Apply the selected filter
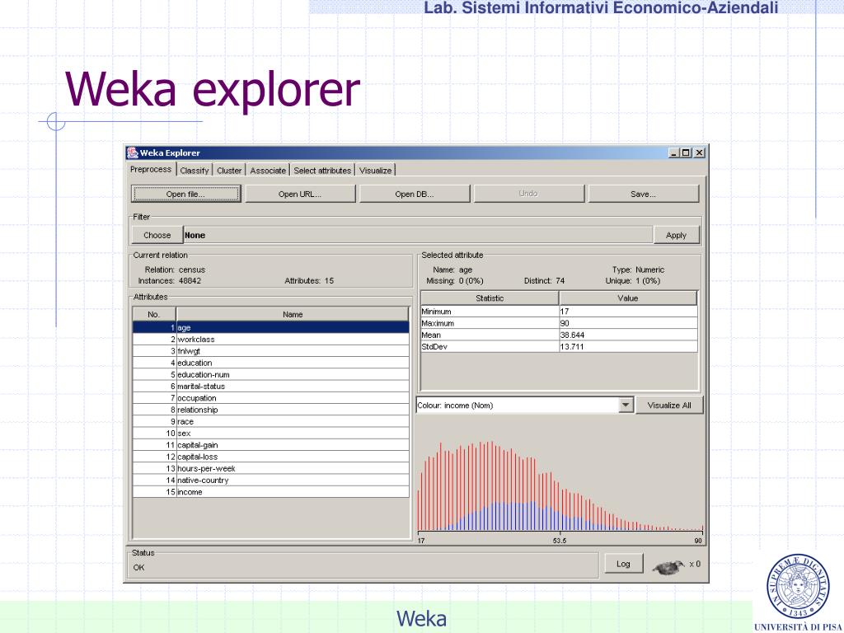 tap(676, 235)
